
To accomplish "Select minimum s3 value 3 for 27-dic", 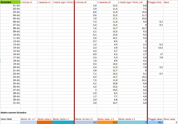I will pos(86,90).
